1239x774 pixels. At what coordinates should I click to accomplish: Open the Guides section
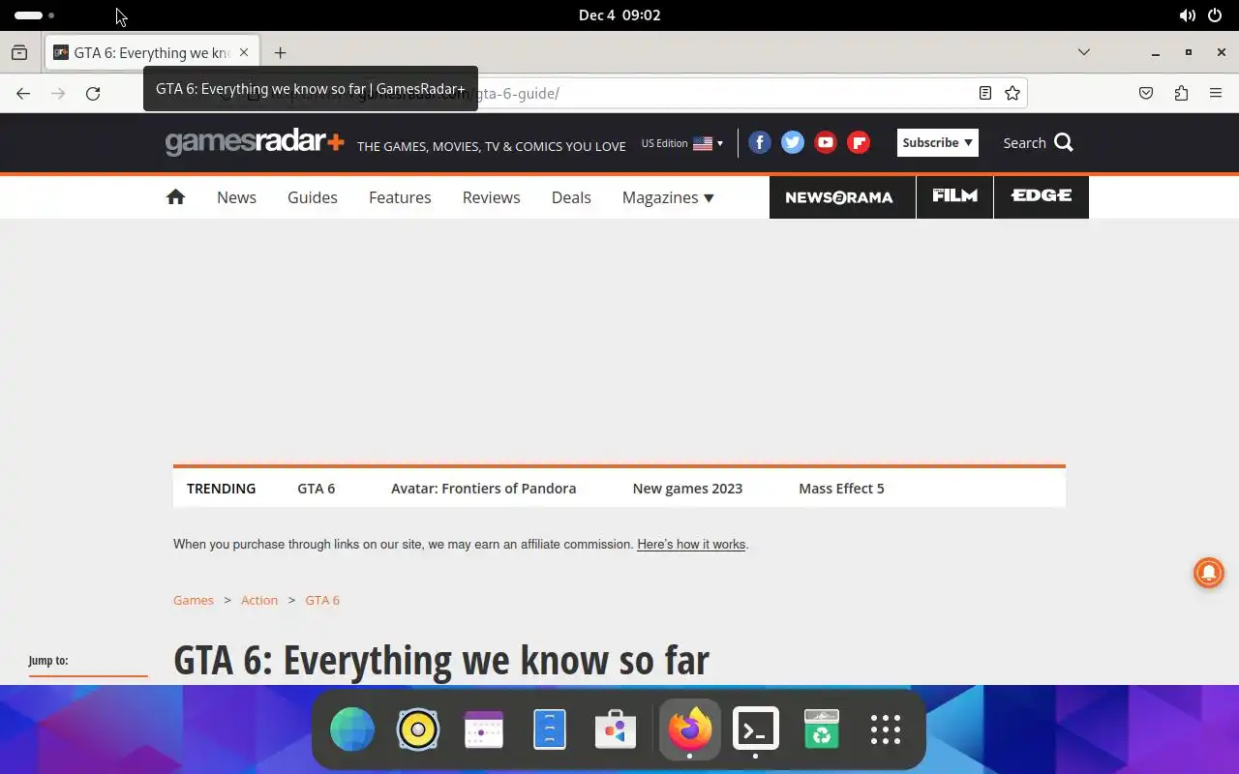313,197
